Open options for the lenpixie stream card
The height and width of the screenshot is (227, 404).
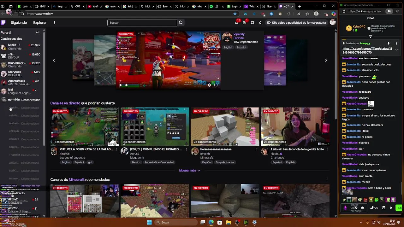click(x=257, y=149)
